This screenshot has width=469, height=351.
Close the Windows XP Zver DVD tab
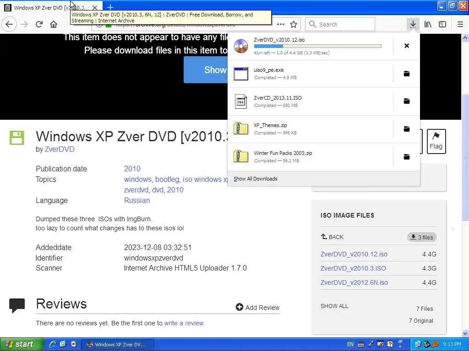94,7
